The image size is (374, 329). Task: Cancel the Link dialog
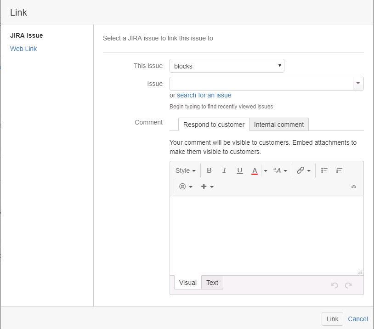pos(358,319)
